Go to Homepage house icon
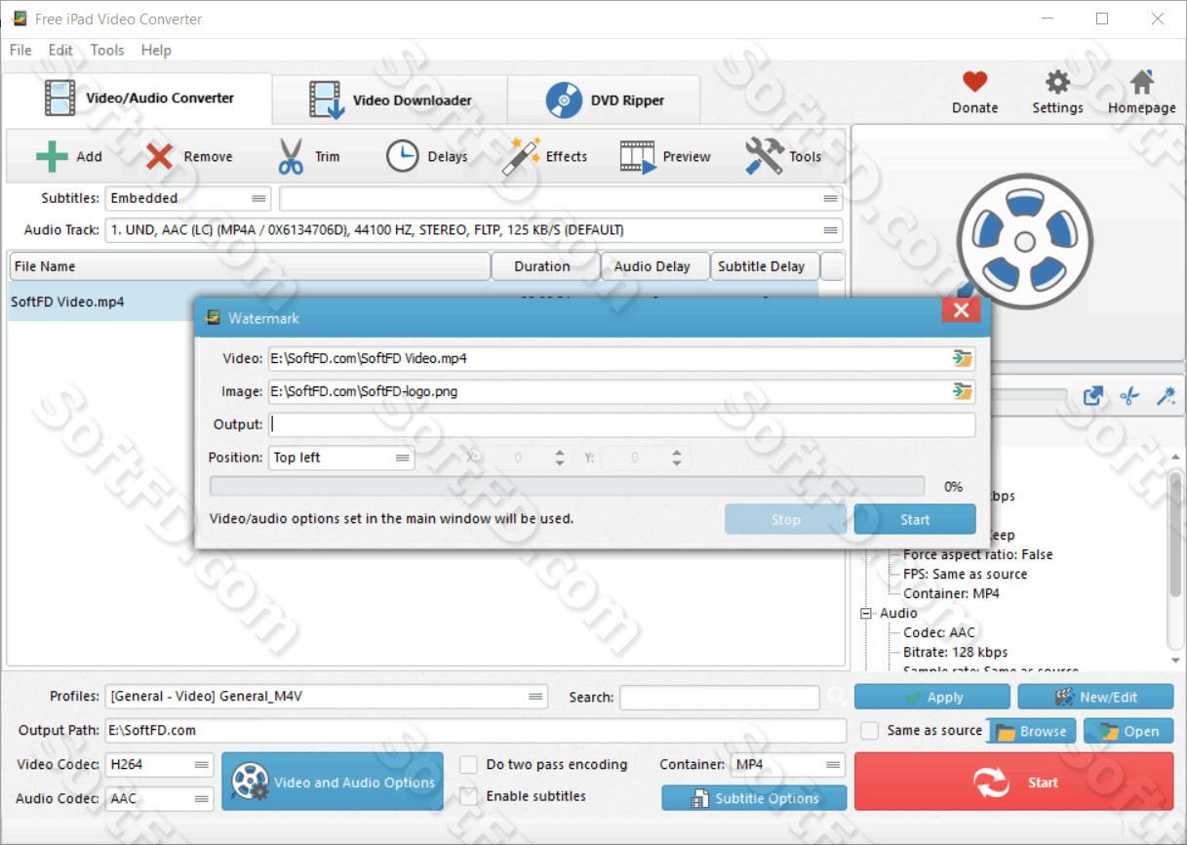Viewport: 1187px width, 845px height. tap(1141, 82)
